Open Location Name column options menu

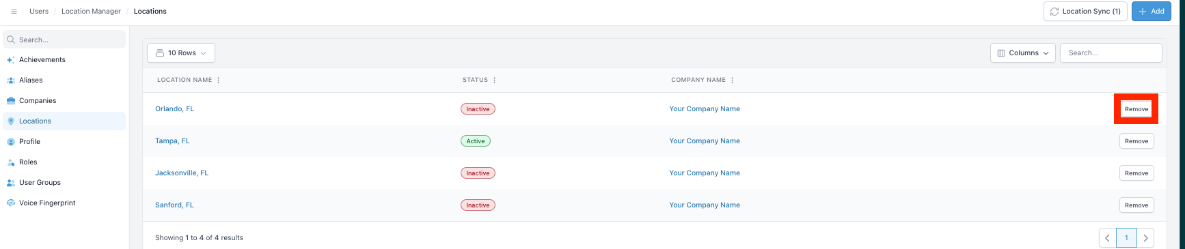pos(219,80)
